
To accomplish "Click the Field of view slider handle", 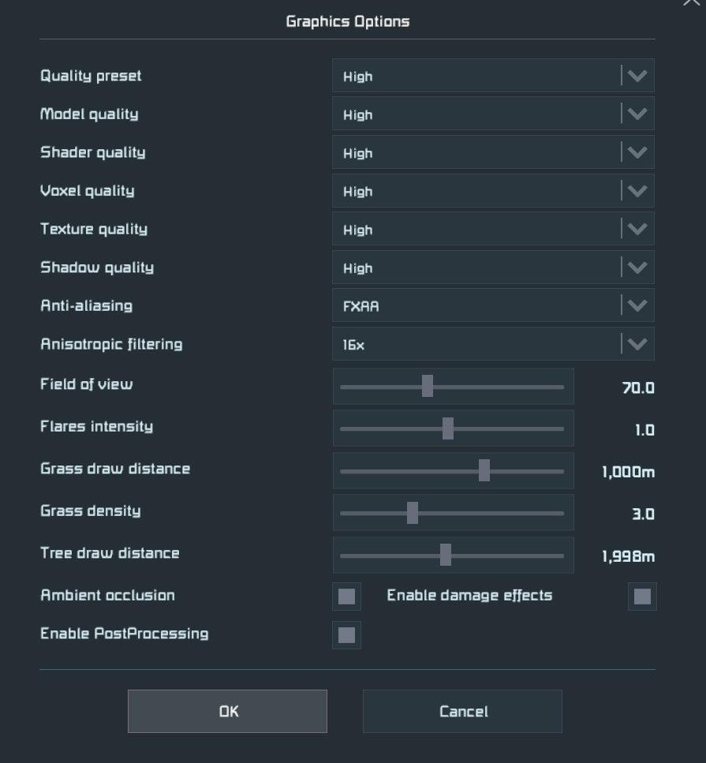I will [x=428, y=387].
